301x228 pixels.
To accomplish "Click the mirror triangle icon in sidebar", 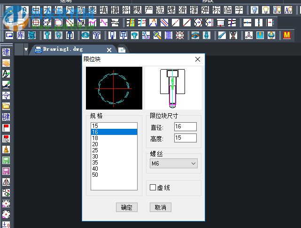I will pos(6,182).
